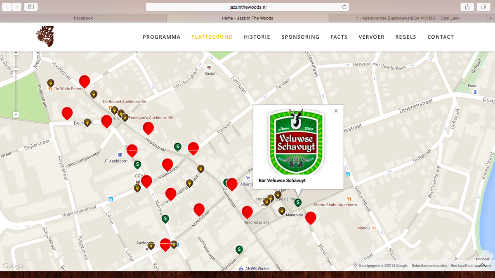The image size is (495, 278).
Task: Show all tabs overview
Action: (483, 7)
